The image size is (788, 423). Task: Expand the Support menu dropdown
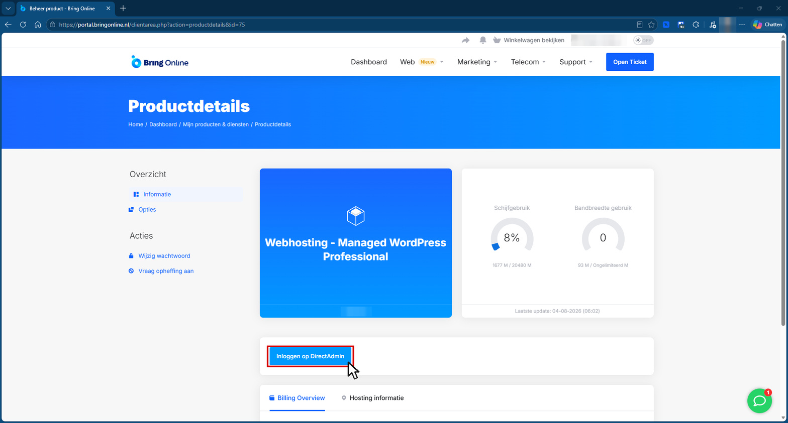[576, 62]
